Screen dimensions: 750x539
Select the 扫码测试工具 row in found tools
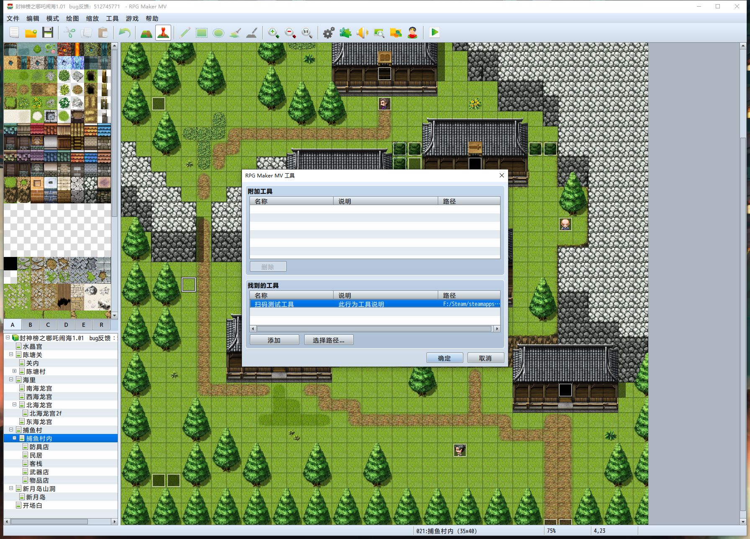tap(375, 304)
